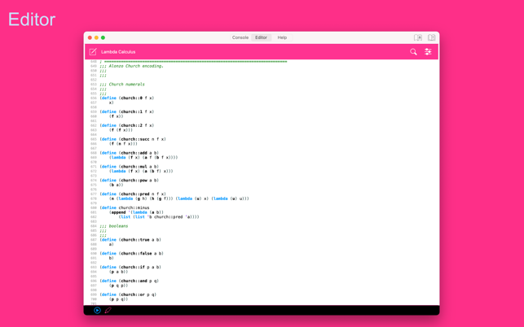Viewport: 524px width, 327px height.
Task: Place cursor on the church::succ definition line
Action: coord(130,139)
